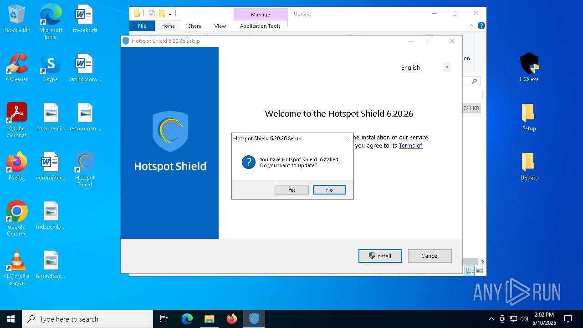Open CCleaner desktop shortcut

click(x=17, y=68)
